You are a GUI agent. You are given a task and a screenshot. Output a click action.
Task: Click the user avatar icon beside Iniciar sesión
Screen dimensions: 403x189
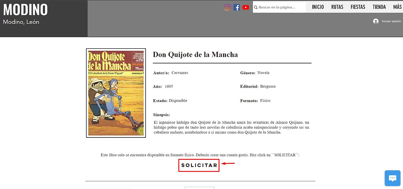click(x=376, y=21)
